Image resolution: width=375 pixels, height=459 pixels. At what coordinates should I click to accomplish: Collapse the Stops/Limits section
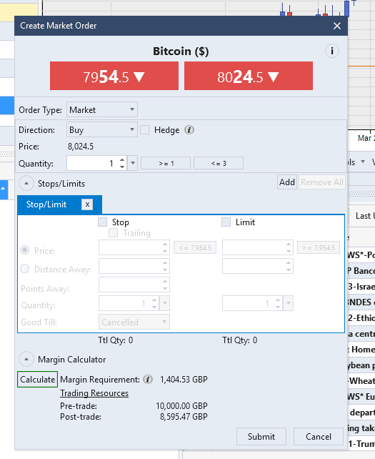[26, 184]
